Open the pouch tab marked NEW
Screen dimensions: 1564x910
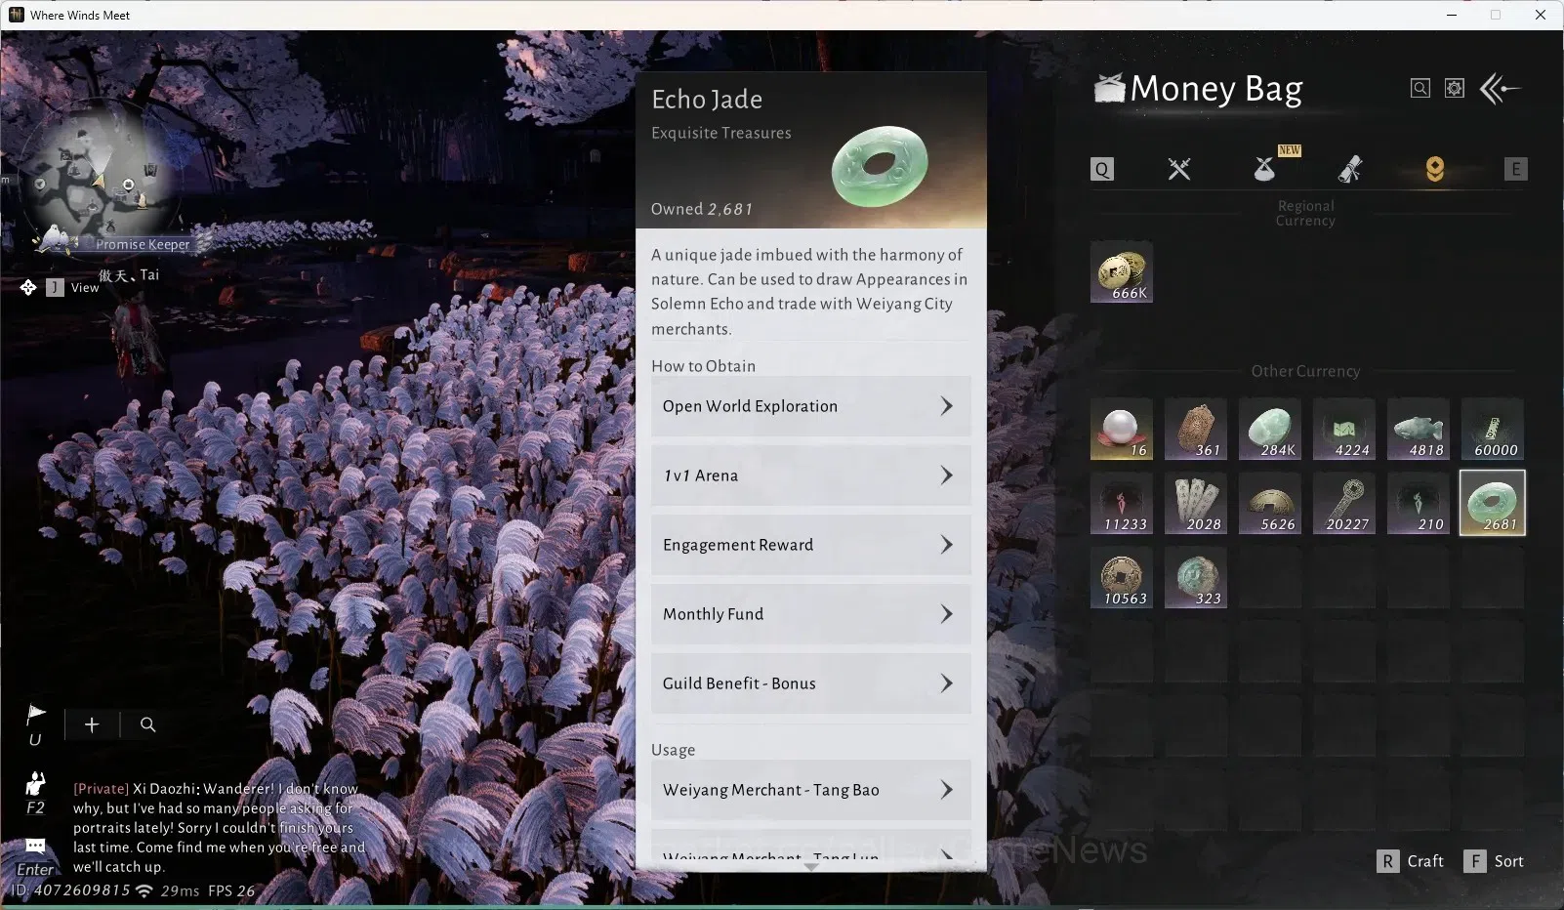coord(1265,169)
